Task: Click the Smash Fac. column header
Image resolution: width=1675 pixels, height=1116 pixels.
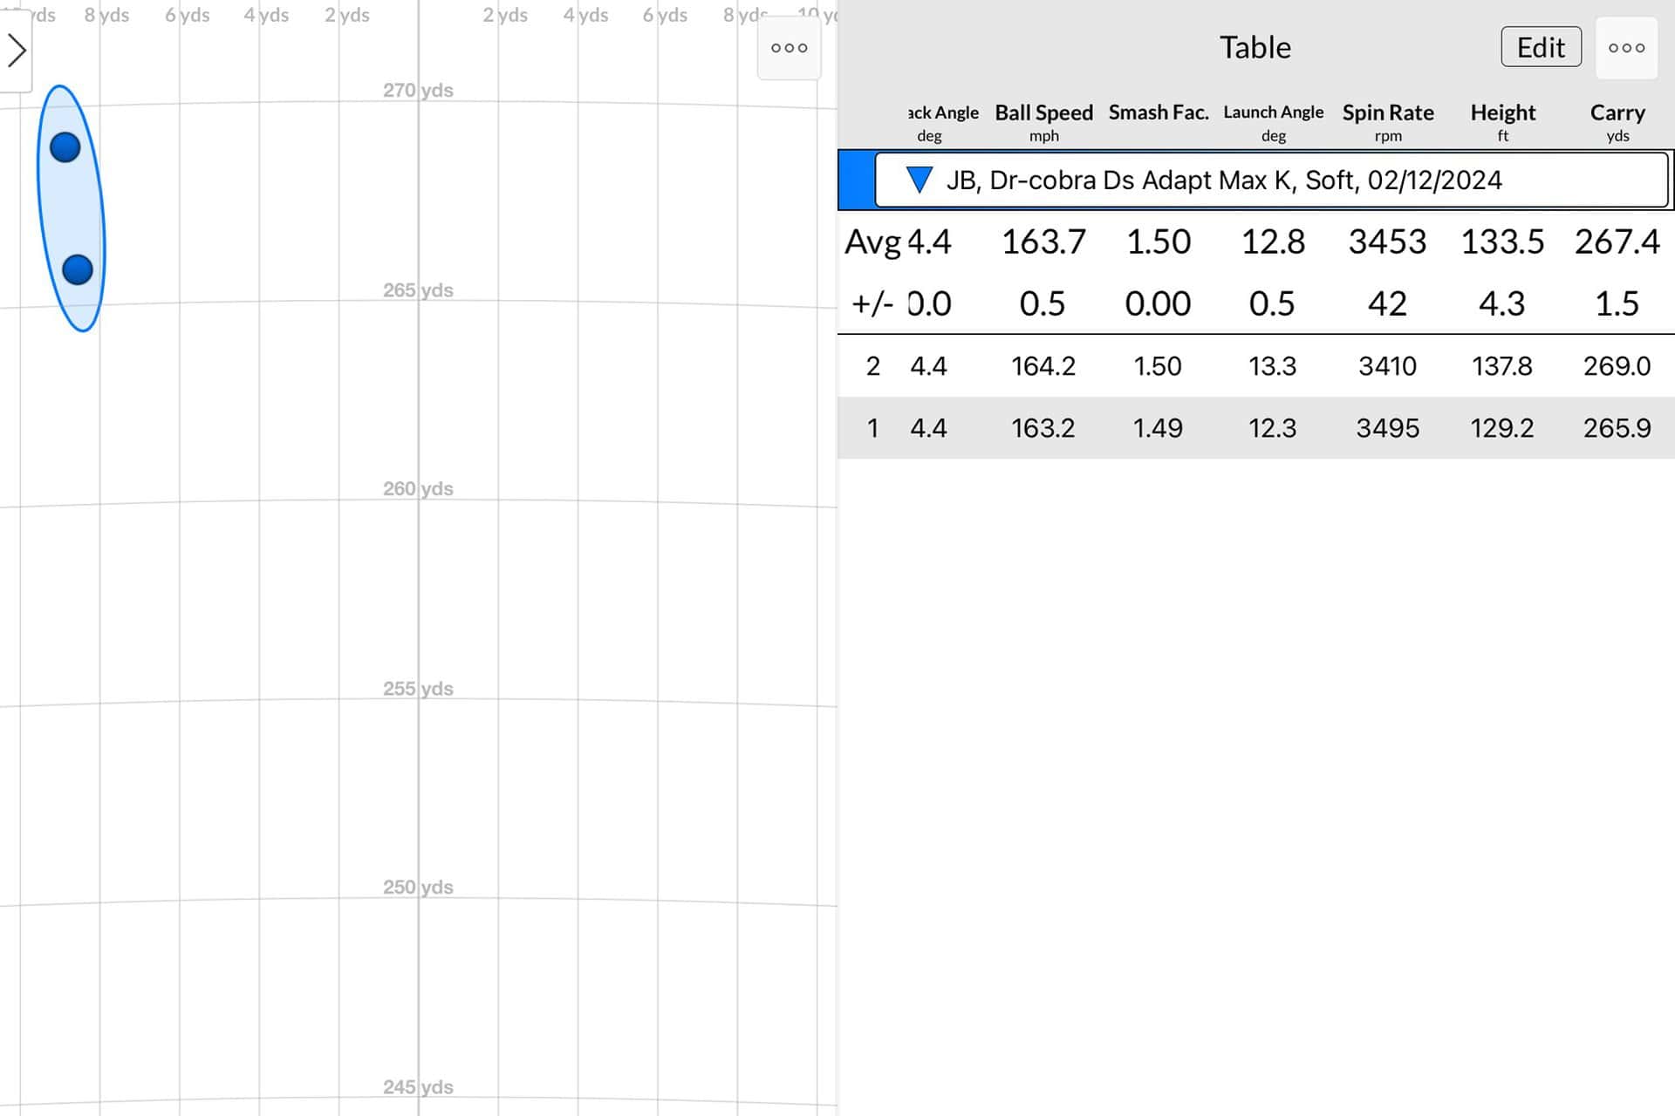Action: point(1158,113)
